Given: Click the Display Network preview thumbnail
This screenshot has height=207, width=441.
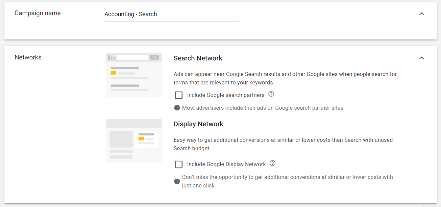Looking at the screenshot, I should 134,140.
